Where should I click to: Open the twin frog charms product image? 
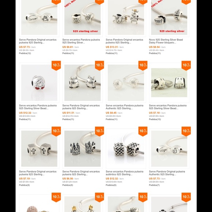pyautogui.click(x=83, y=83)
